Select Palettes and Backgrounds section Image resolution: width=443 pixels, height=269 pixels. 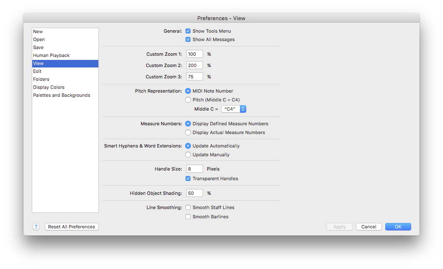pyautogui.click(x=61, y=95)
